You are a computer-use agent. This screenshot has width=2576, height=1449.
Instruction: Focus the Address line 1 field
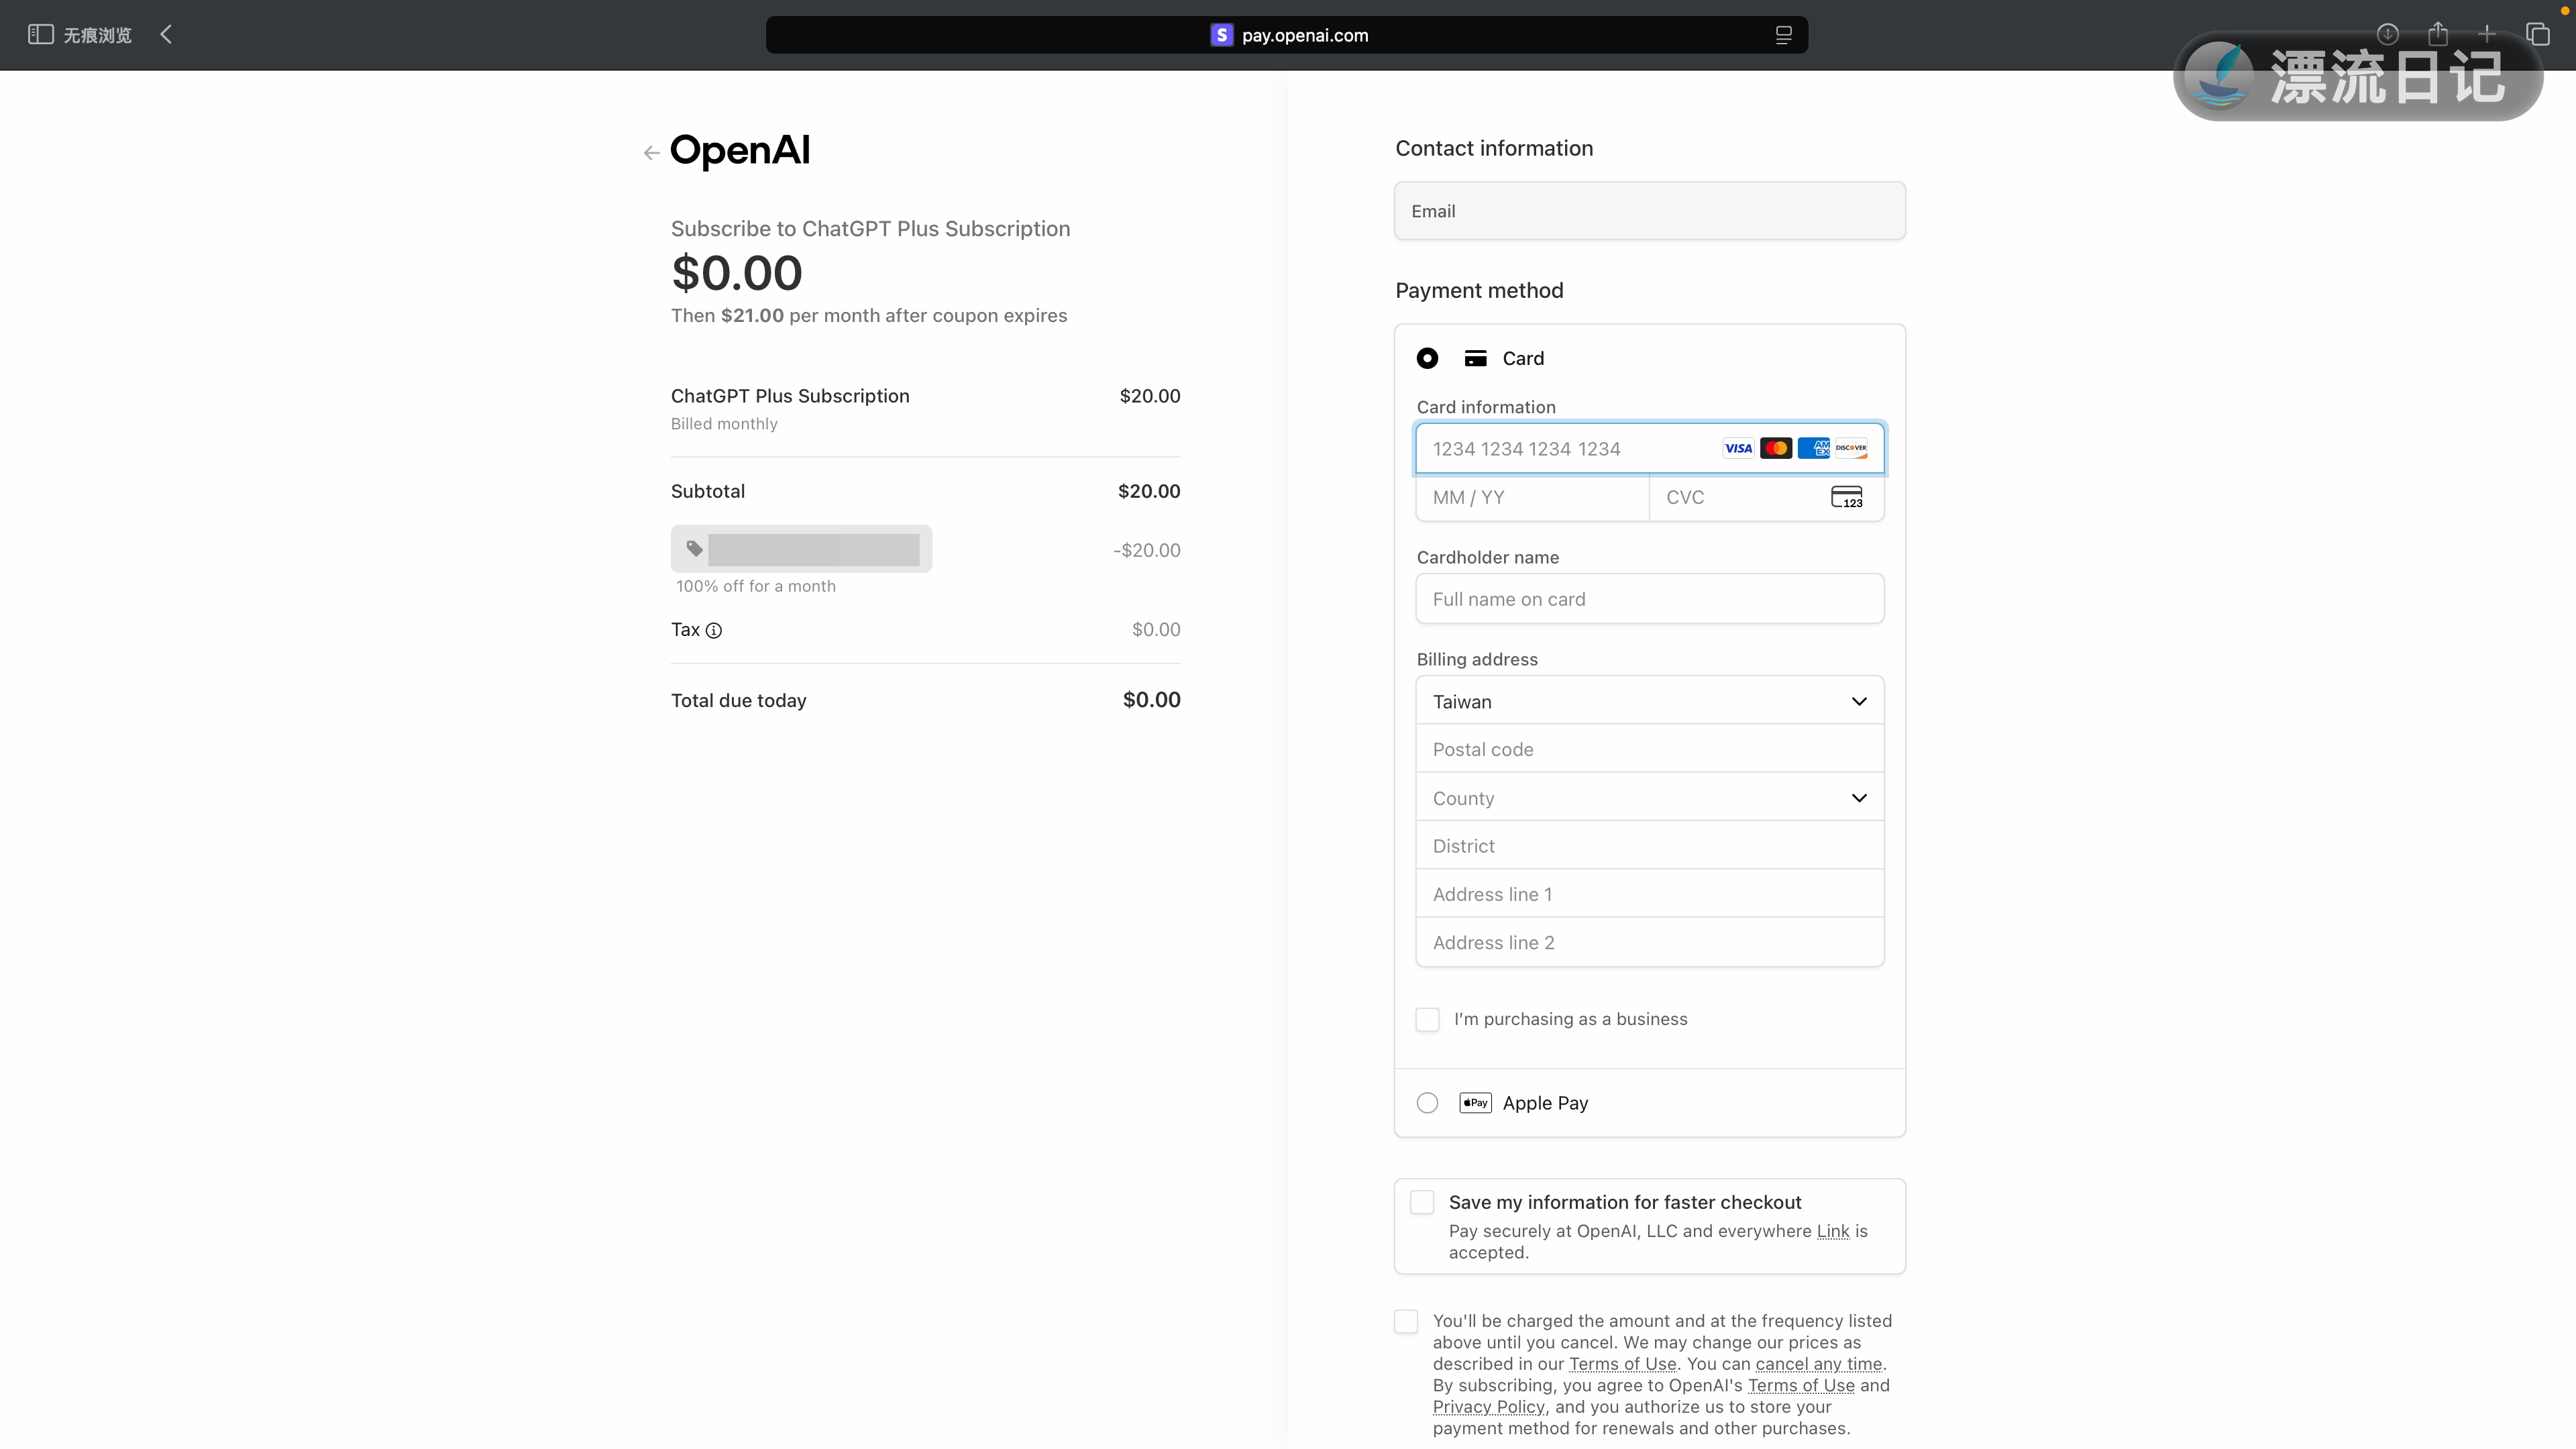1650,894
